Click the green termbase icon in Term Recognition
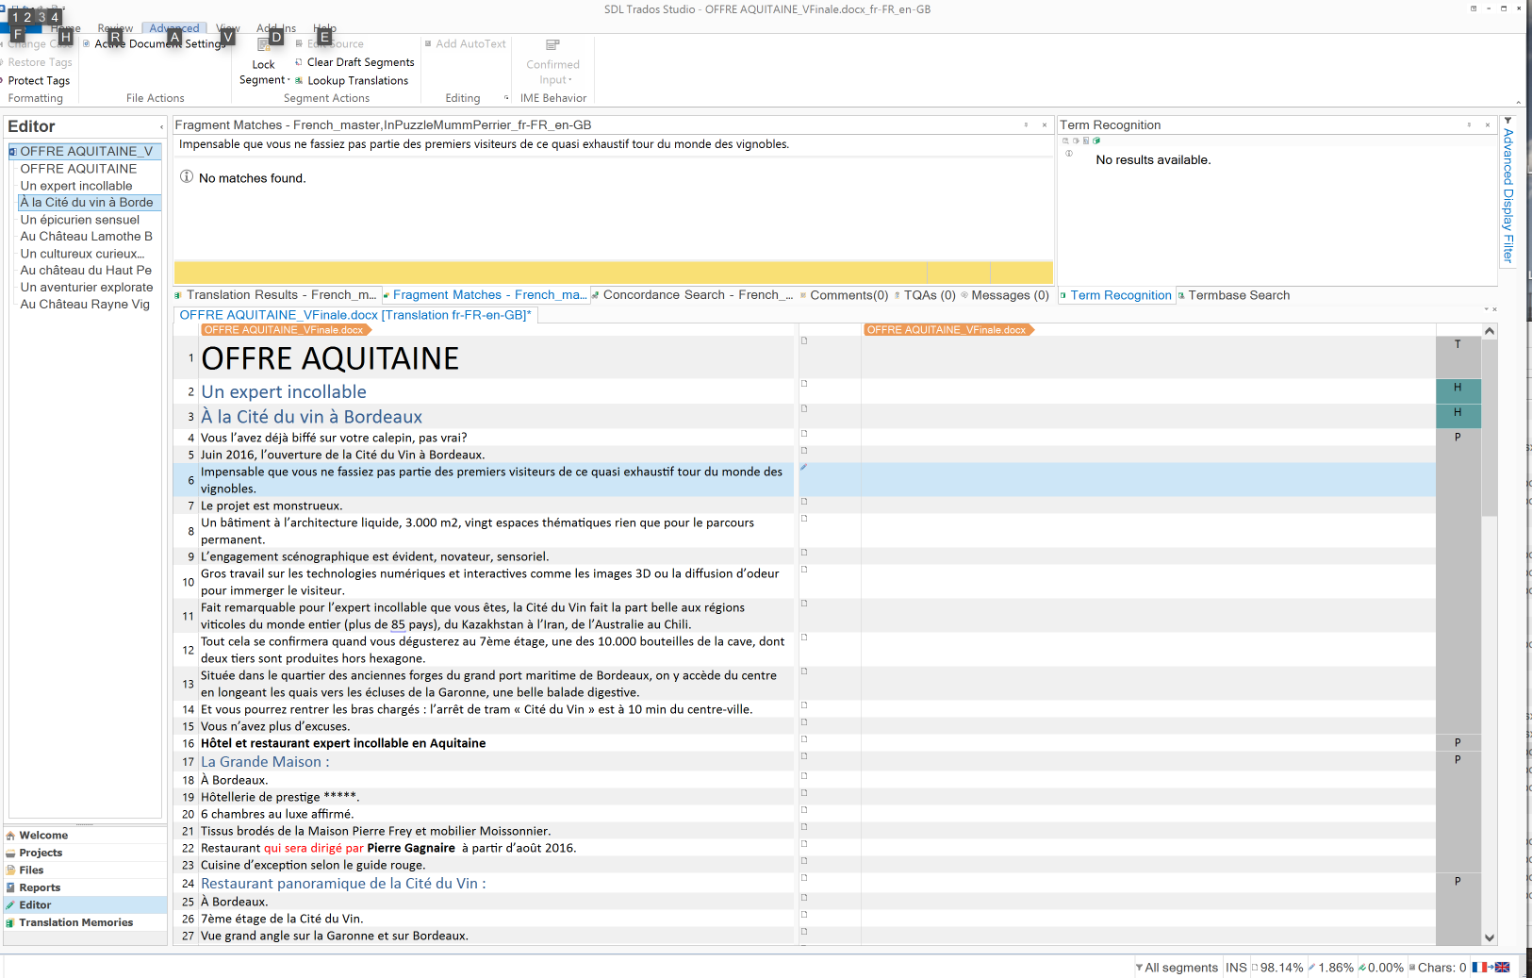 [1096, 141]
